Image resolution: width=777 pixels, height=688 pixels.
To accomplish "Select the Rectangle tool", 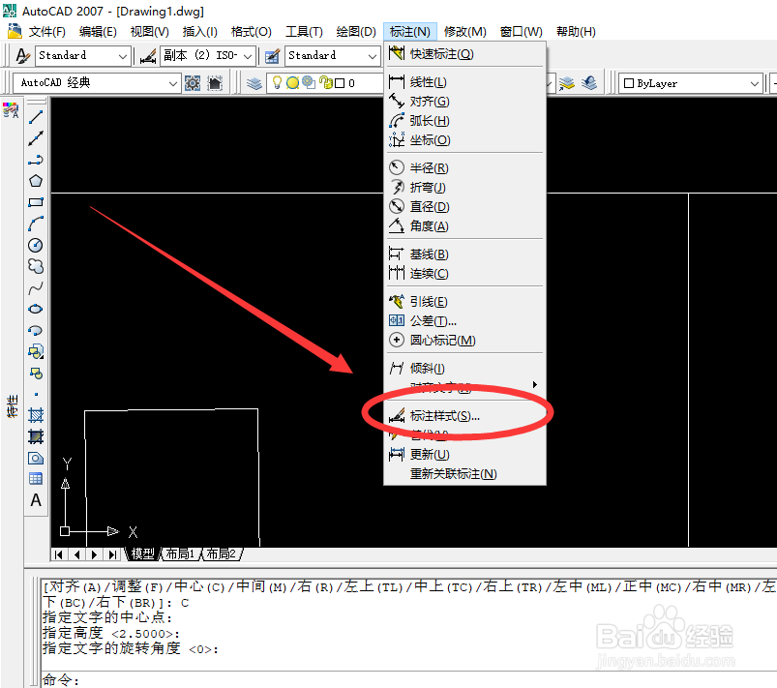I will (x=36, y=202).
